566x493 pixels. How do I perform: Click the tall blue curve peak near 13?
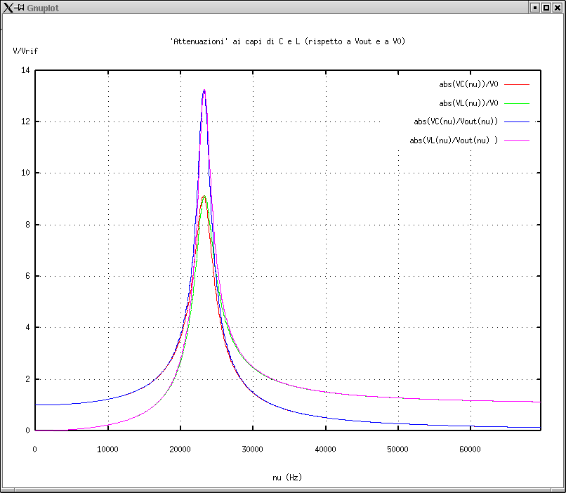pos(204,91)
